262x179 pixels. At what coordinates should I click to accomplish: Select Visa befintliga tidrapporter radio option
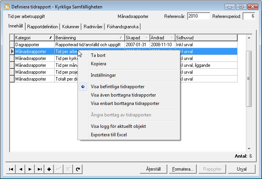point(118,87)
